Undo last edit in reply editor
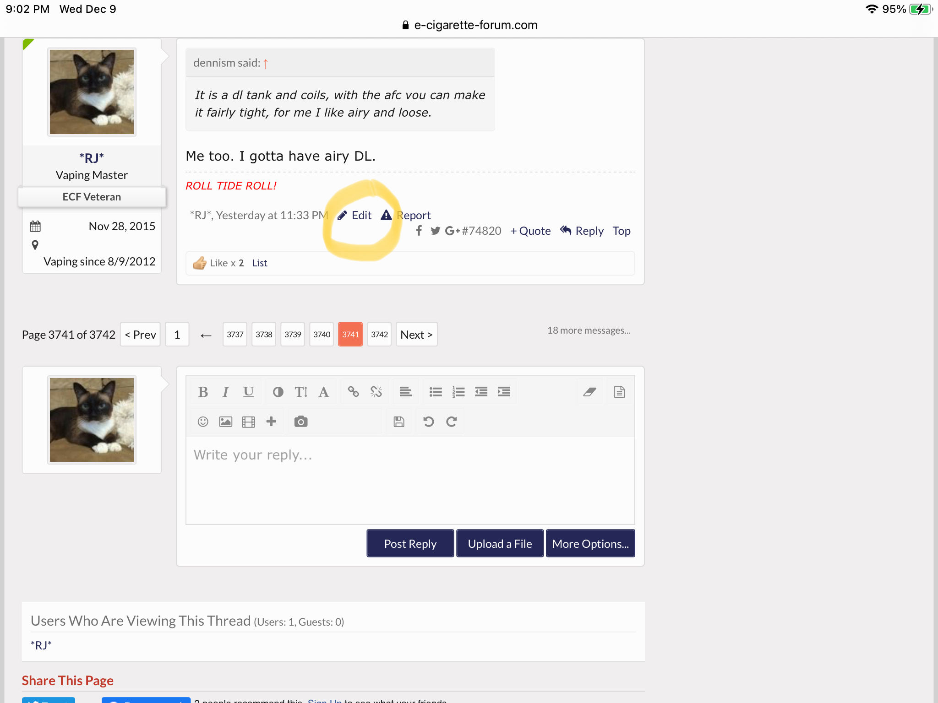The image size is (938, 703). click(429, 422)
